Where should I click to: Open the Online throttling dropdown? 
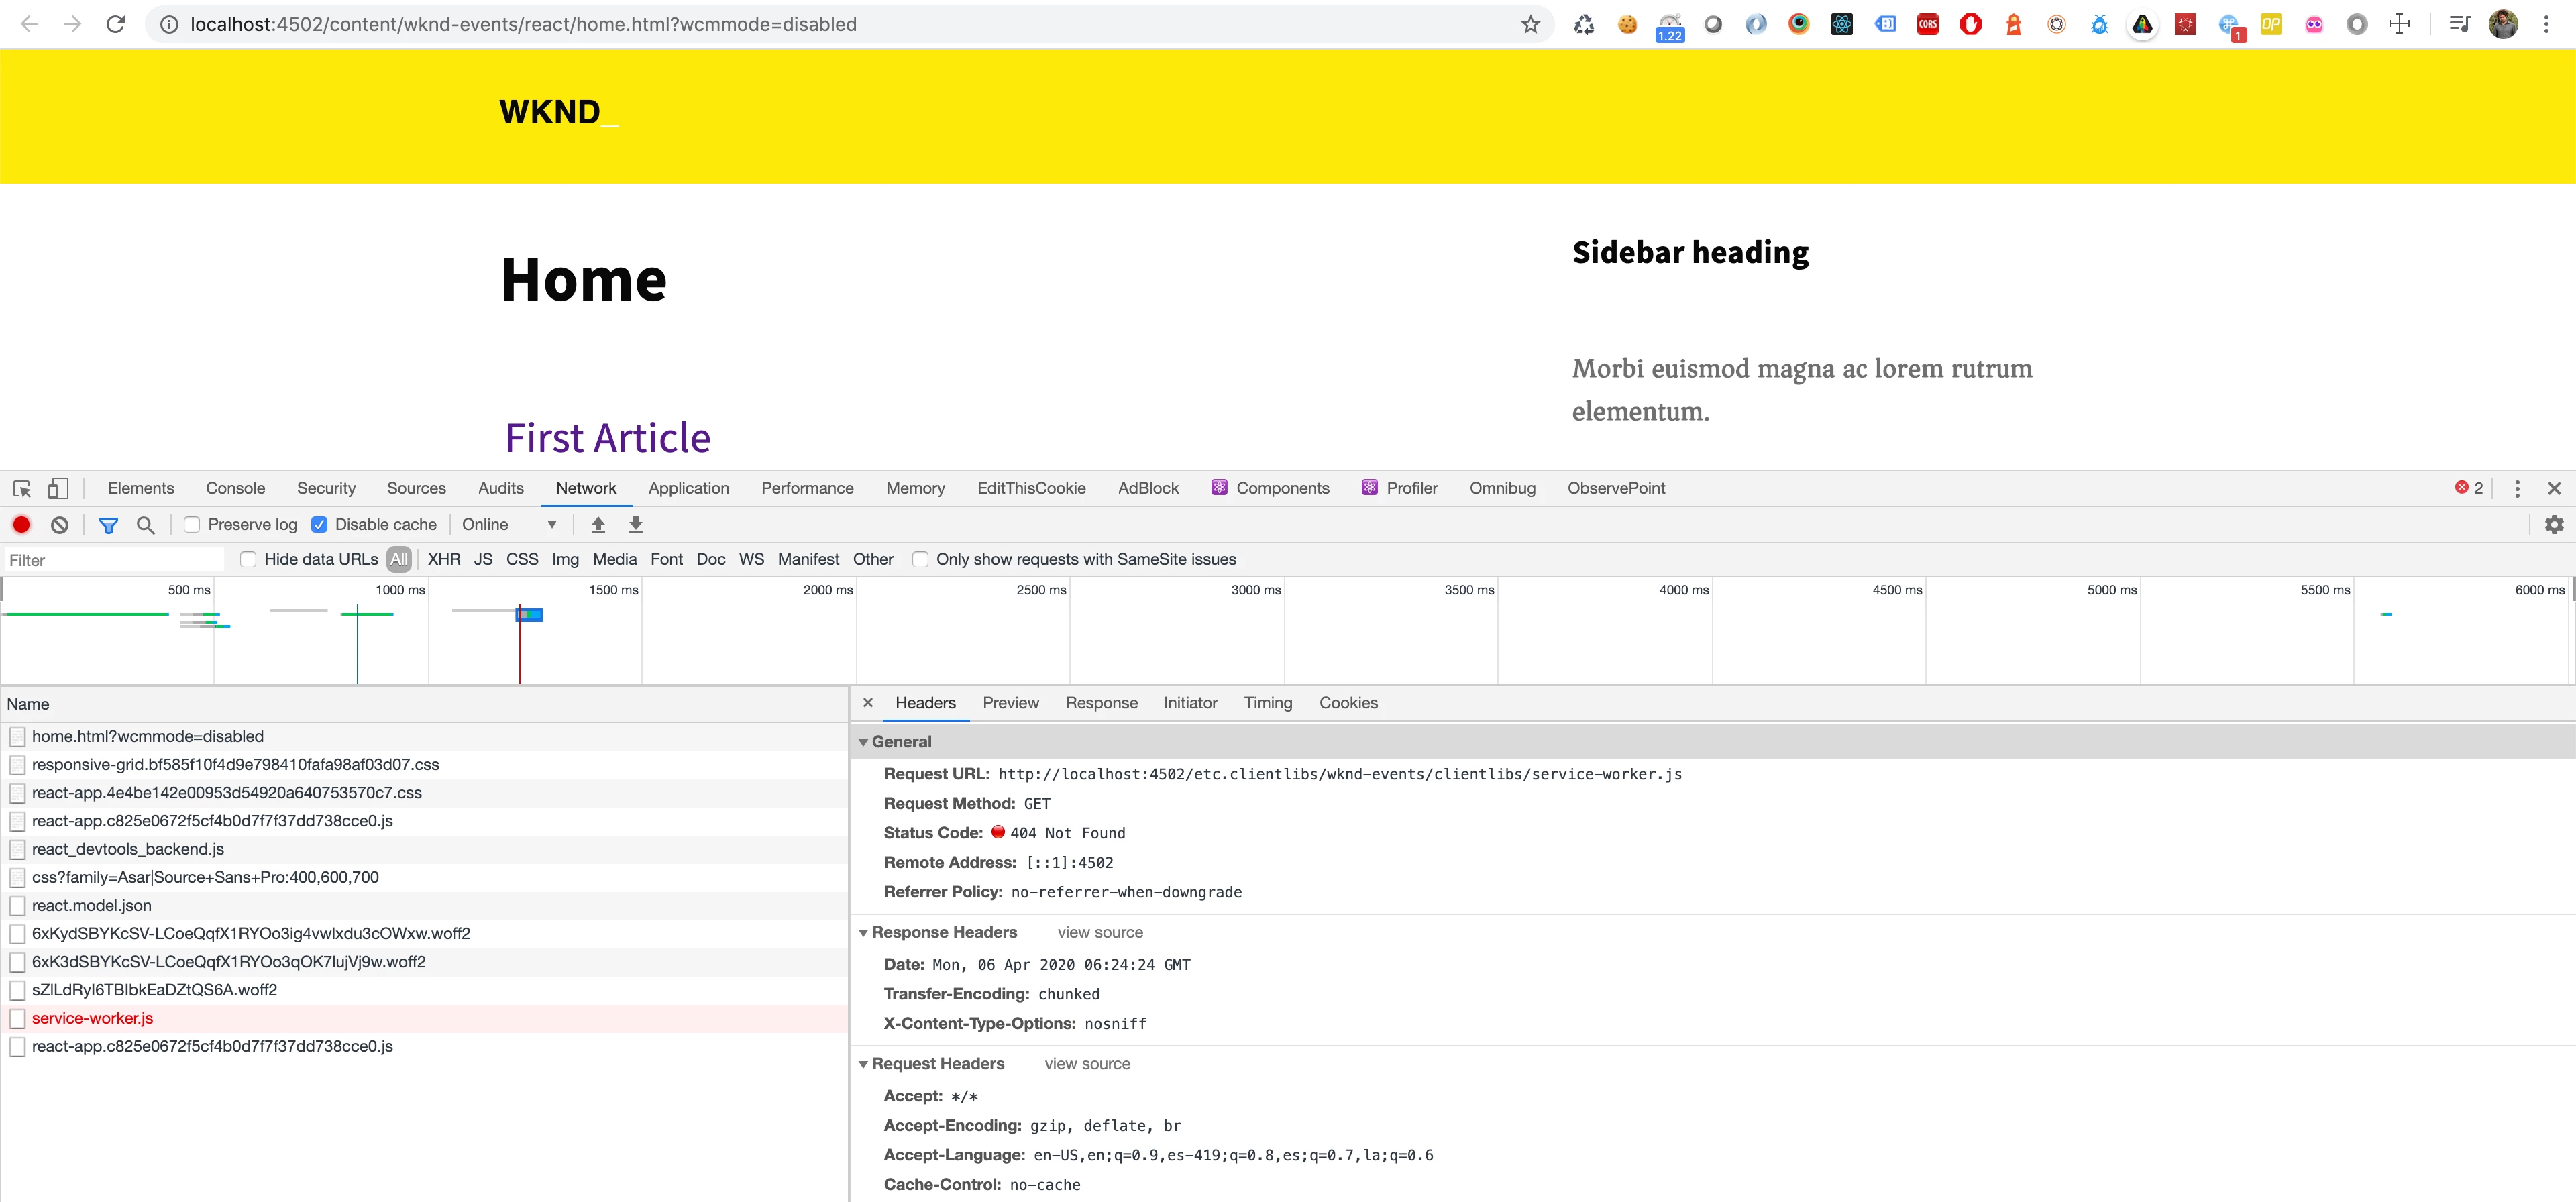coord(509,524)
